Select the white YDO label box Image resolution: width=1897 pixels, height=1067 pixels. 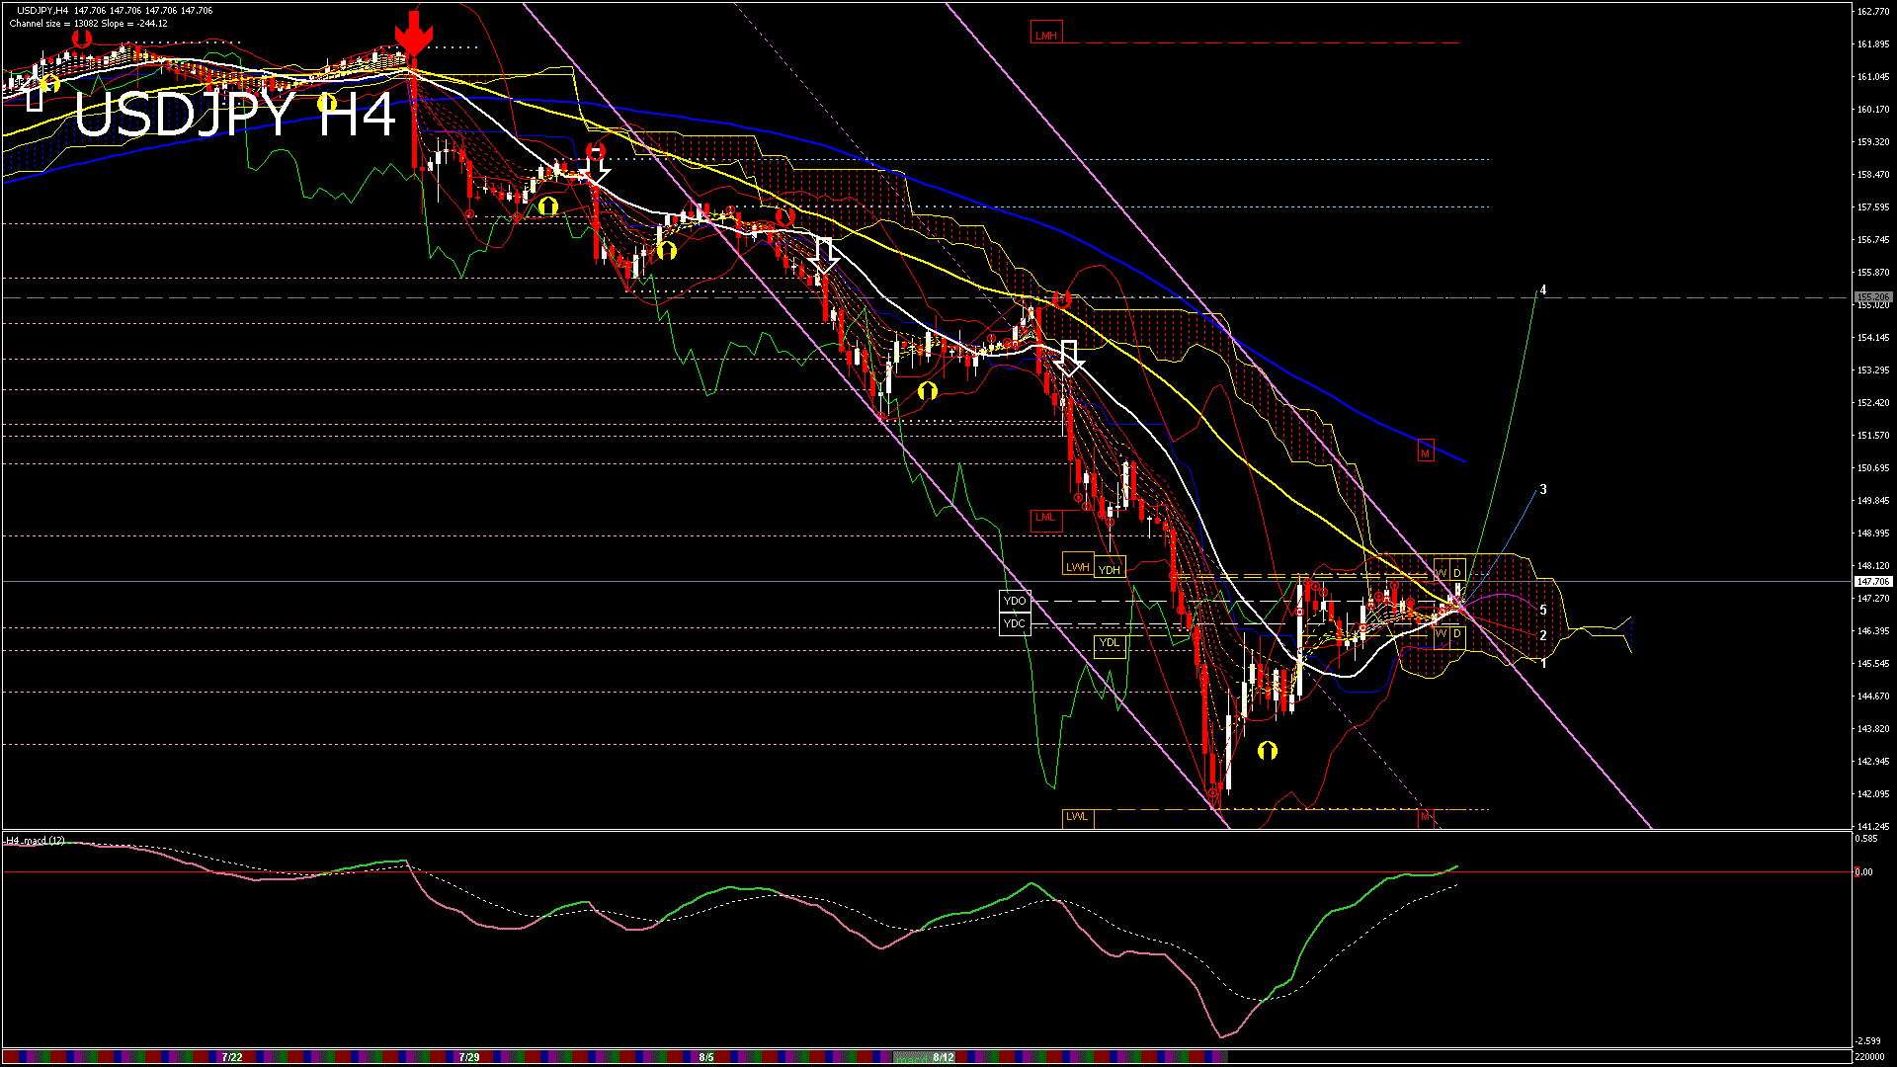pyautogui.click(x=1015, y=601)
